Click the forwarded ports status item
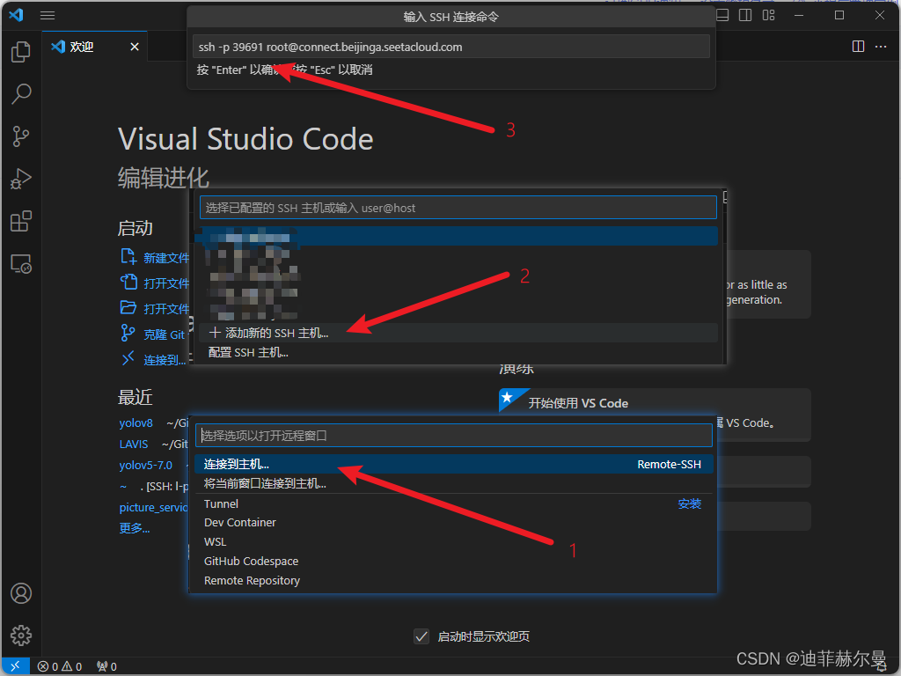 click(106, 667)
